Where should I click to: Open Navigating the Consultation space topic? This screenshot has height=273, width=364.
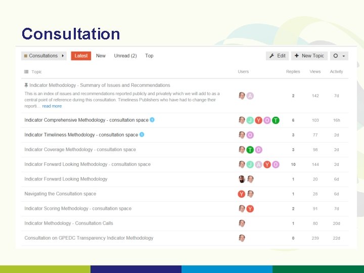coord(60,194)
